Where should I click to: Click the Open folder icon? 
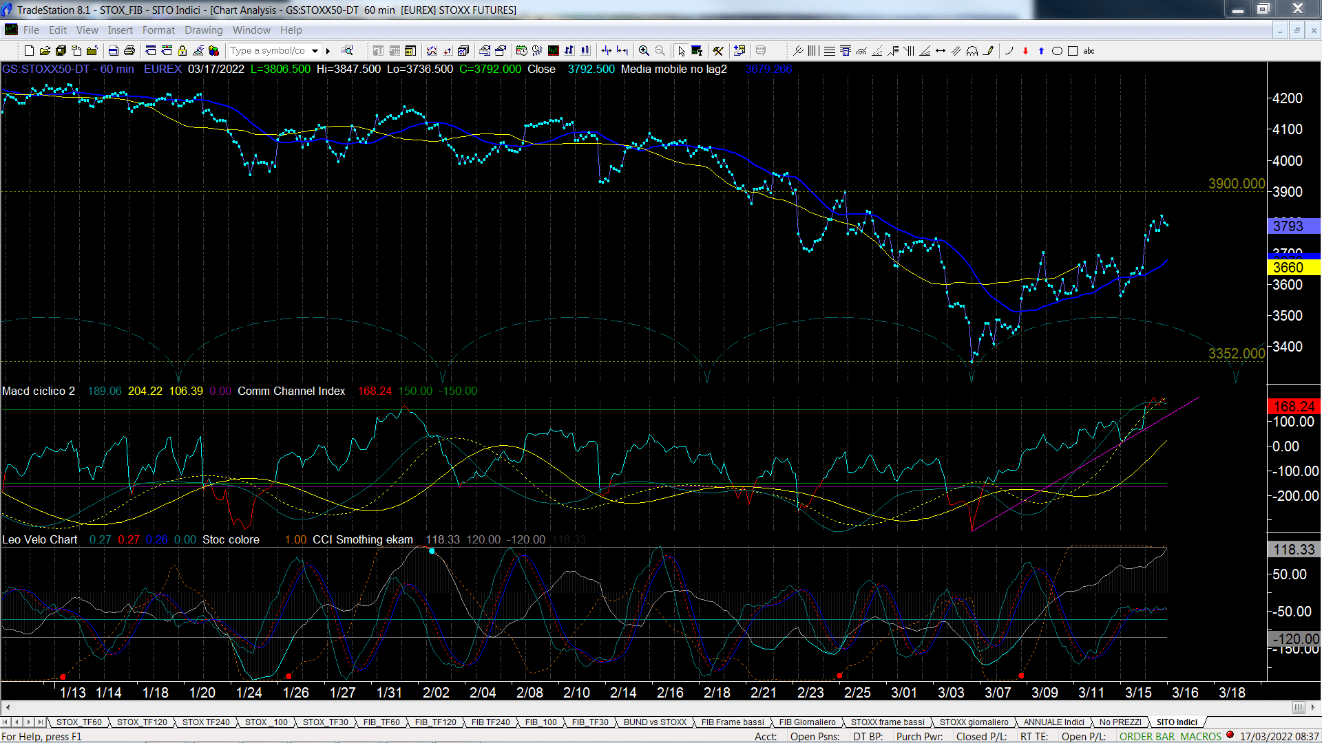[x=45, y=51]
